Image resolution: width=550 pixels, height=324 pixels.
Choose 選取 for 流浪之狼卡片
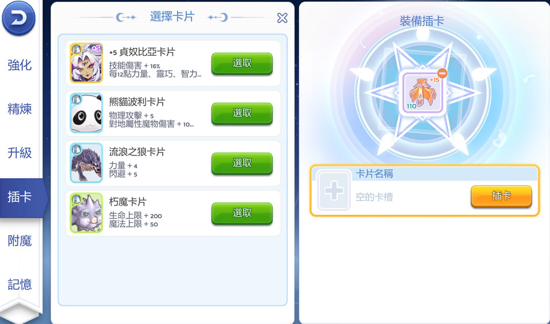coord(242,163)
